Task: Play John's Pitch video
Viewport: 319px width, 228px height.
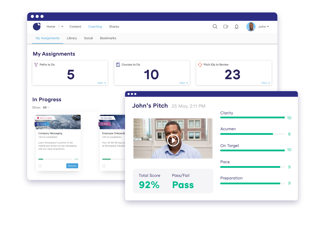Action: point(173,140)
